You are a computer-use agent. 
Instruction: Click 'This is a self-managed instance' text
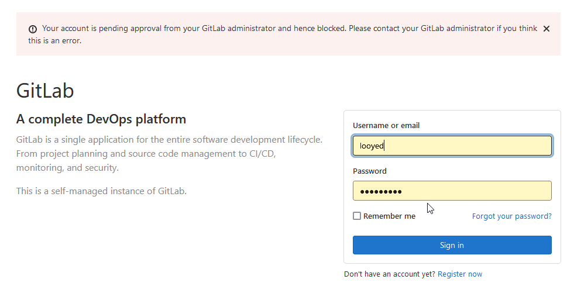point(101,191)
